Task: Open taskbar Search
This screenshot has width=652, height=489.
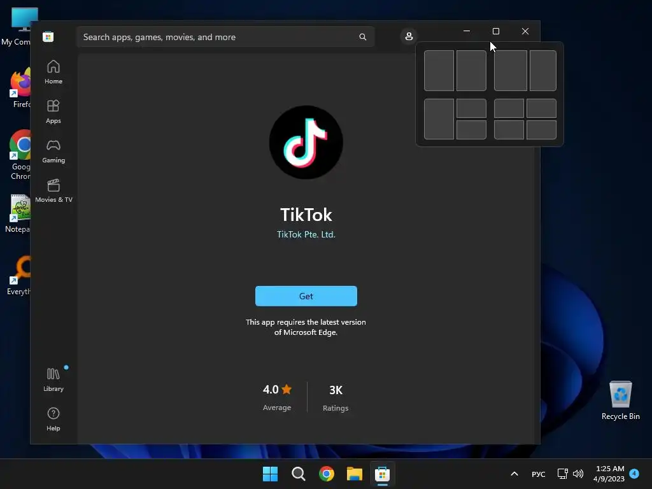Action: (298, 474)
